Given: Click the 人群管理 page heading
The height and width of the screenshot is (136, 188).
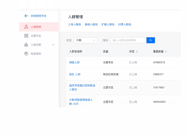Looking at the screenshot, I should pos(75,17).
